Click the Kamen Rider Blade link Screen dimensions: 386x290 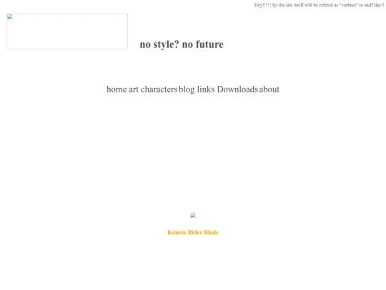click(x=193, y=232)
